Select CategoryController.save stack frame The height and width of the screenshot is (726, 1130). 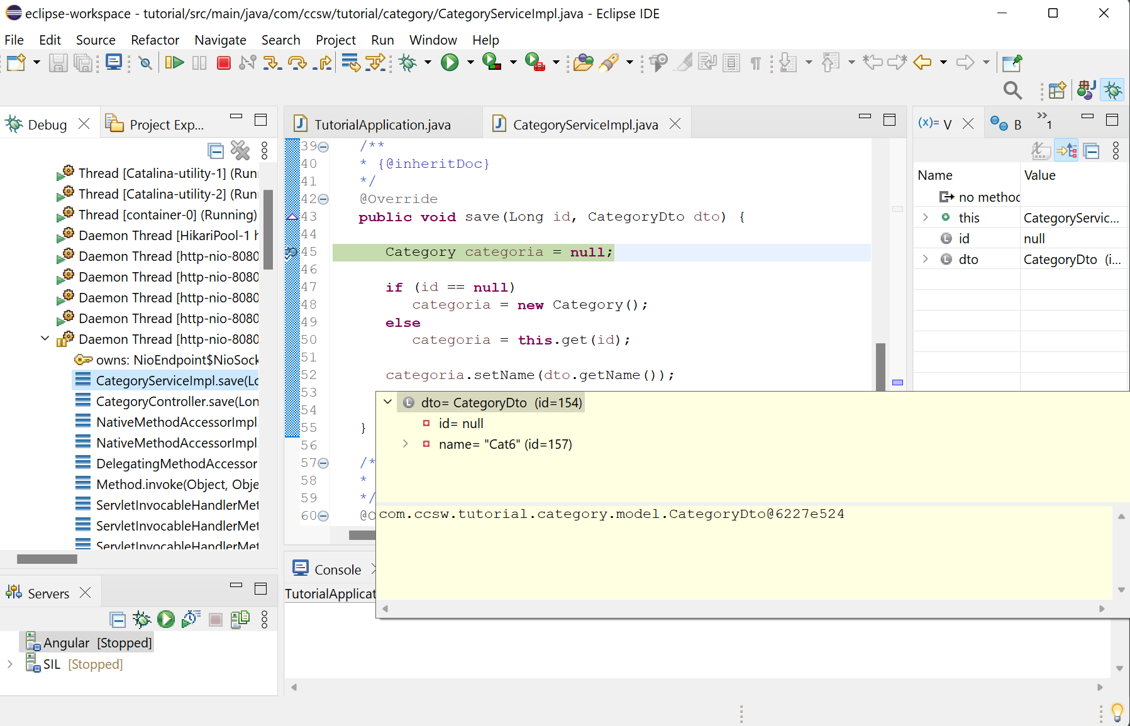click(x=167, y=401)
